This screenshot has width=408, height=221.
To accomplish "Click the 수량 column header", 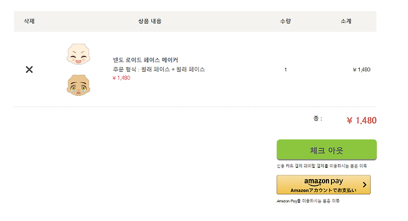I will [286, 21].
